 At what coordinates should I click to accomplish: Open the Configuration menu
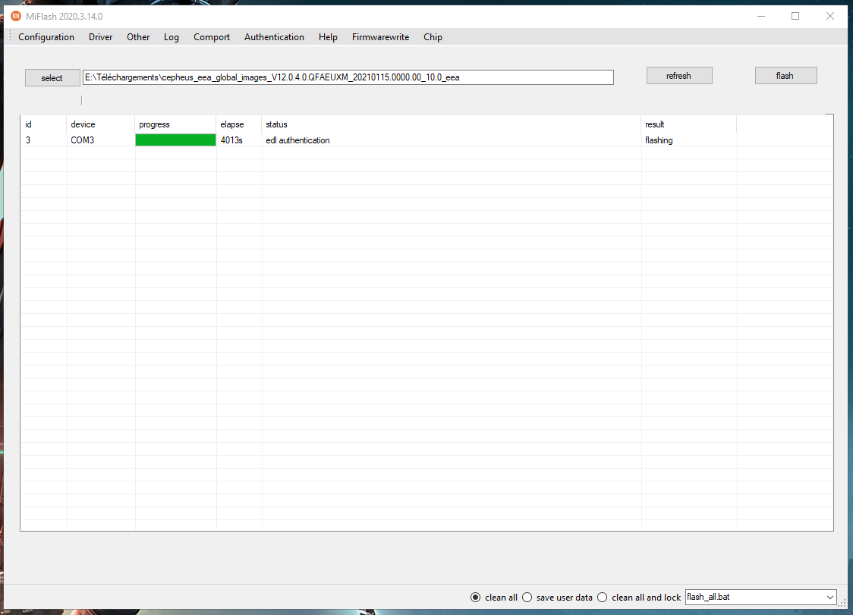[x=46, y=37]
